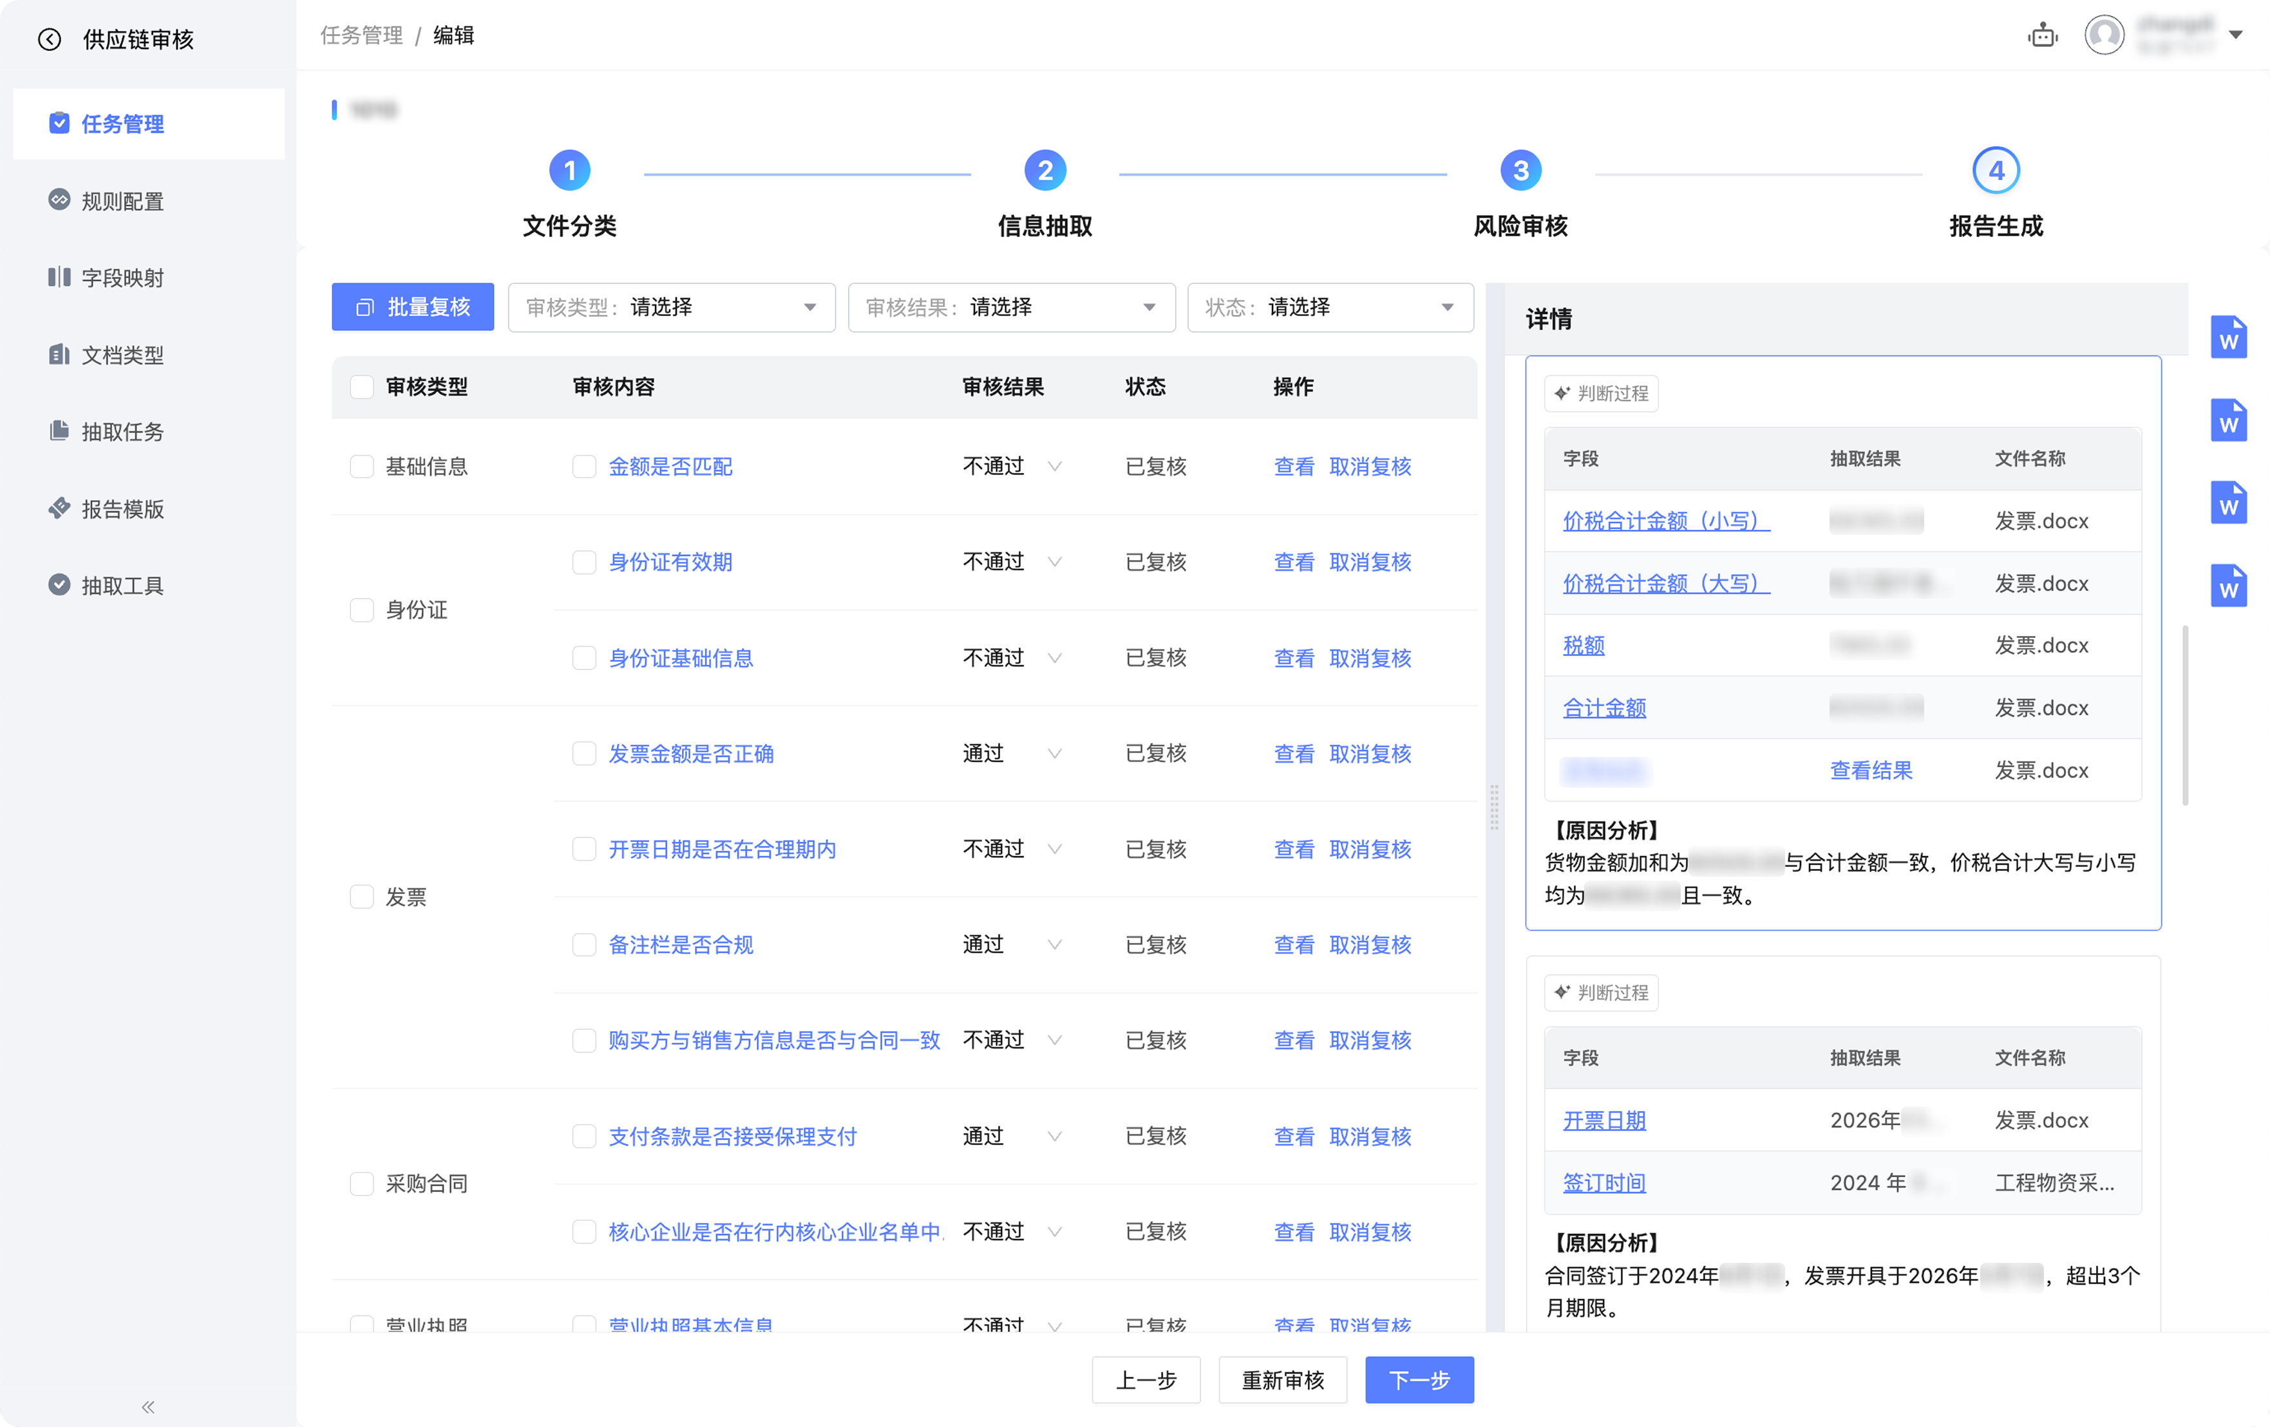The height and width of the screenshot is (1427, 2270).
Task: Open the 任务管理 sidebar menu
Action: pyautogui.click(x=149, y=124)
